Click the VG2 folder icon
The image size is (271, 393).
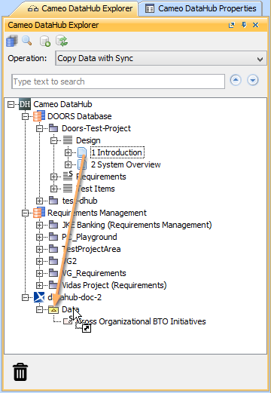(53, 261)
